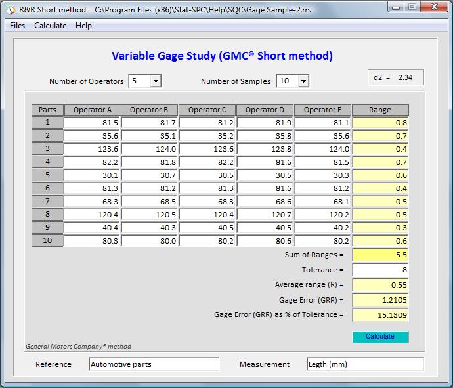Click Operator B cell 81.8 in part 4

coord(150,162)
